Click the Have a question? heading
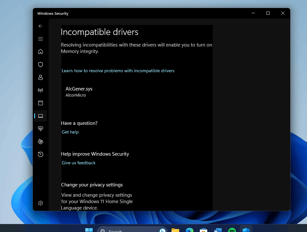The image size is (307, 232). pos(79,123)
